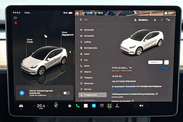The width and height of the screenshot is (183, 122).
Task: Tap the unlocked padlock above the car
Action: 46,36
